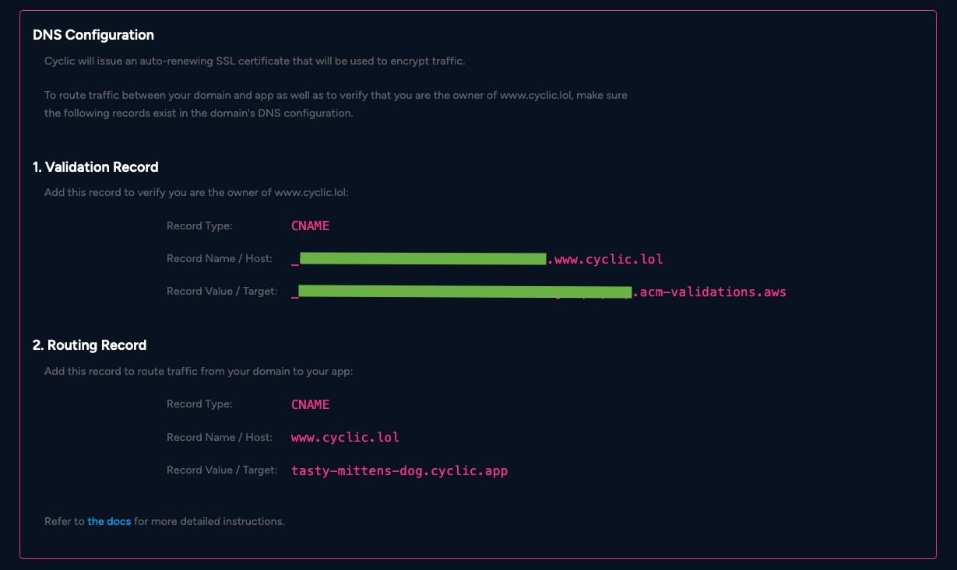Click the "Add this record to route traffic" text
957x570 pixels.
coord(199,372)
